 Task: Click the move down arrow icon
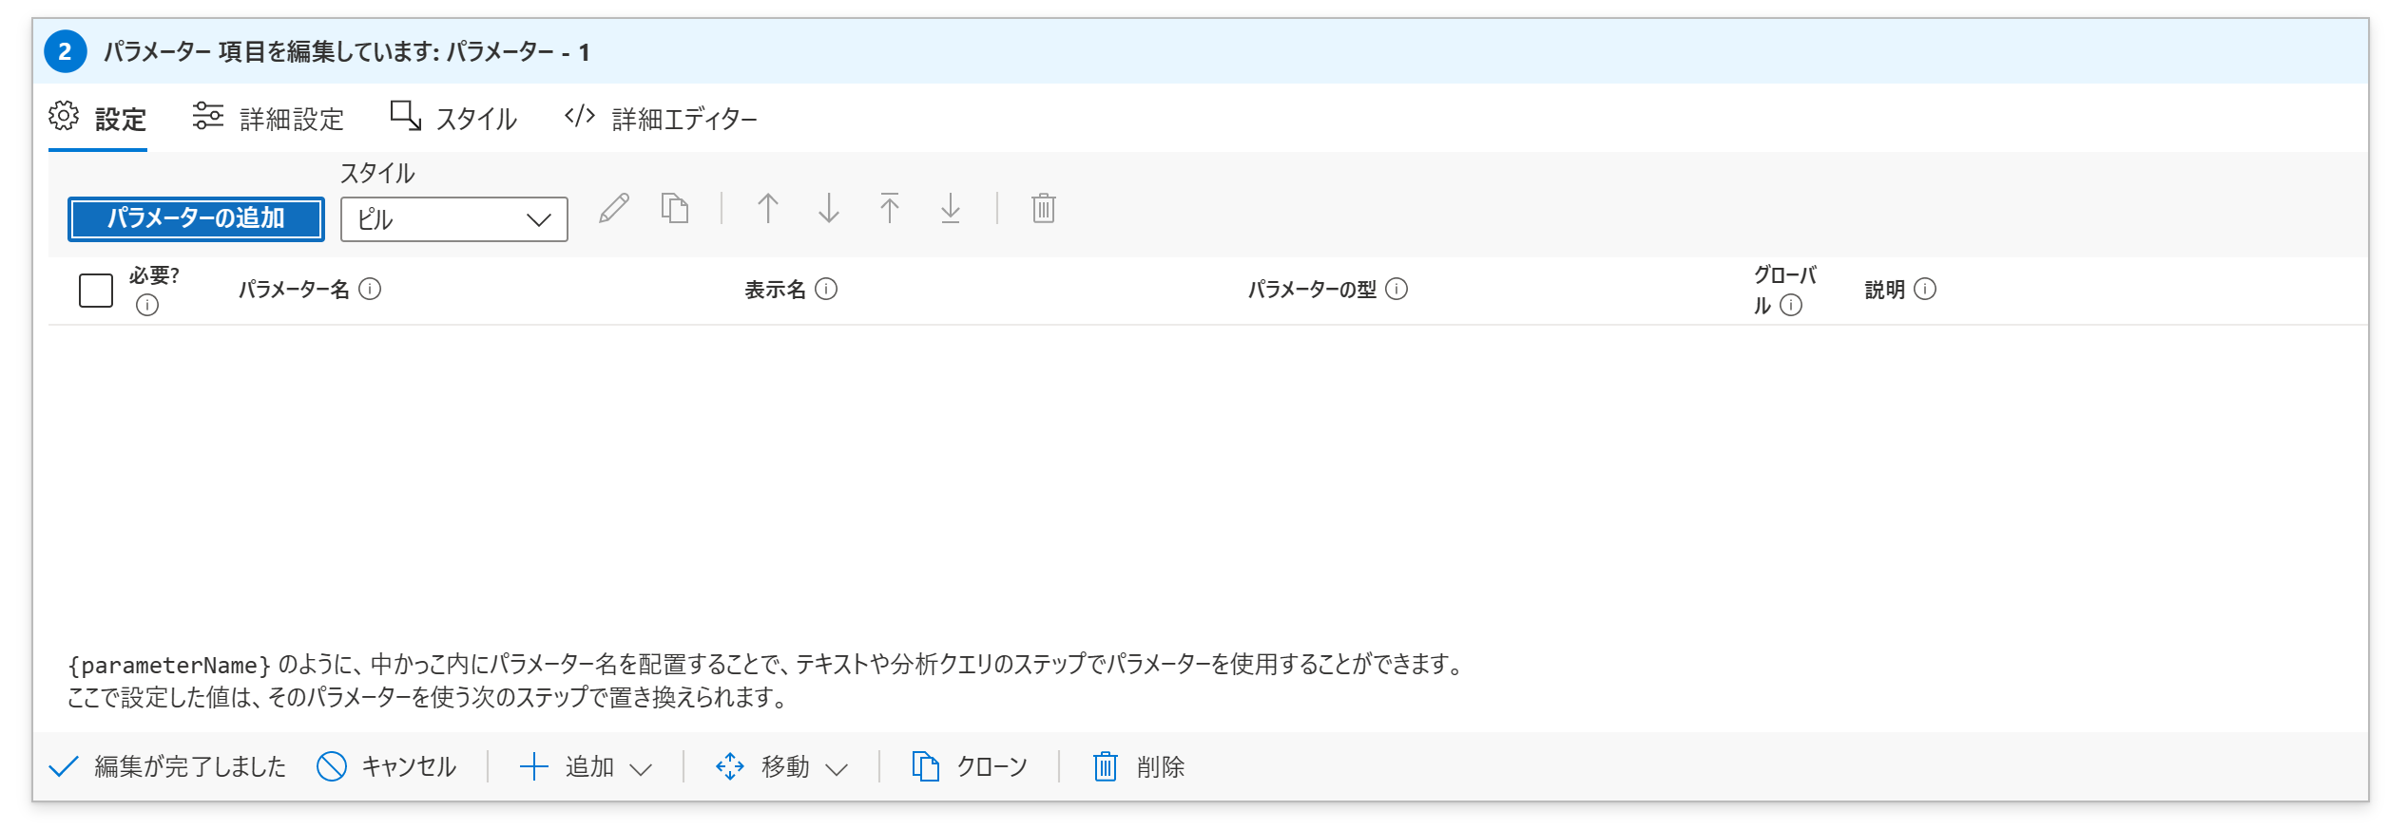click(x=829, y=208)
